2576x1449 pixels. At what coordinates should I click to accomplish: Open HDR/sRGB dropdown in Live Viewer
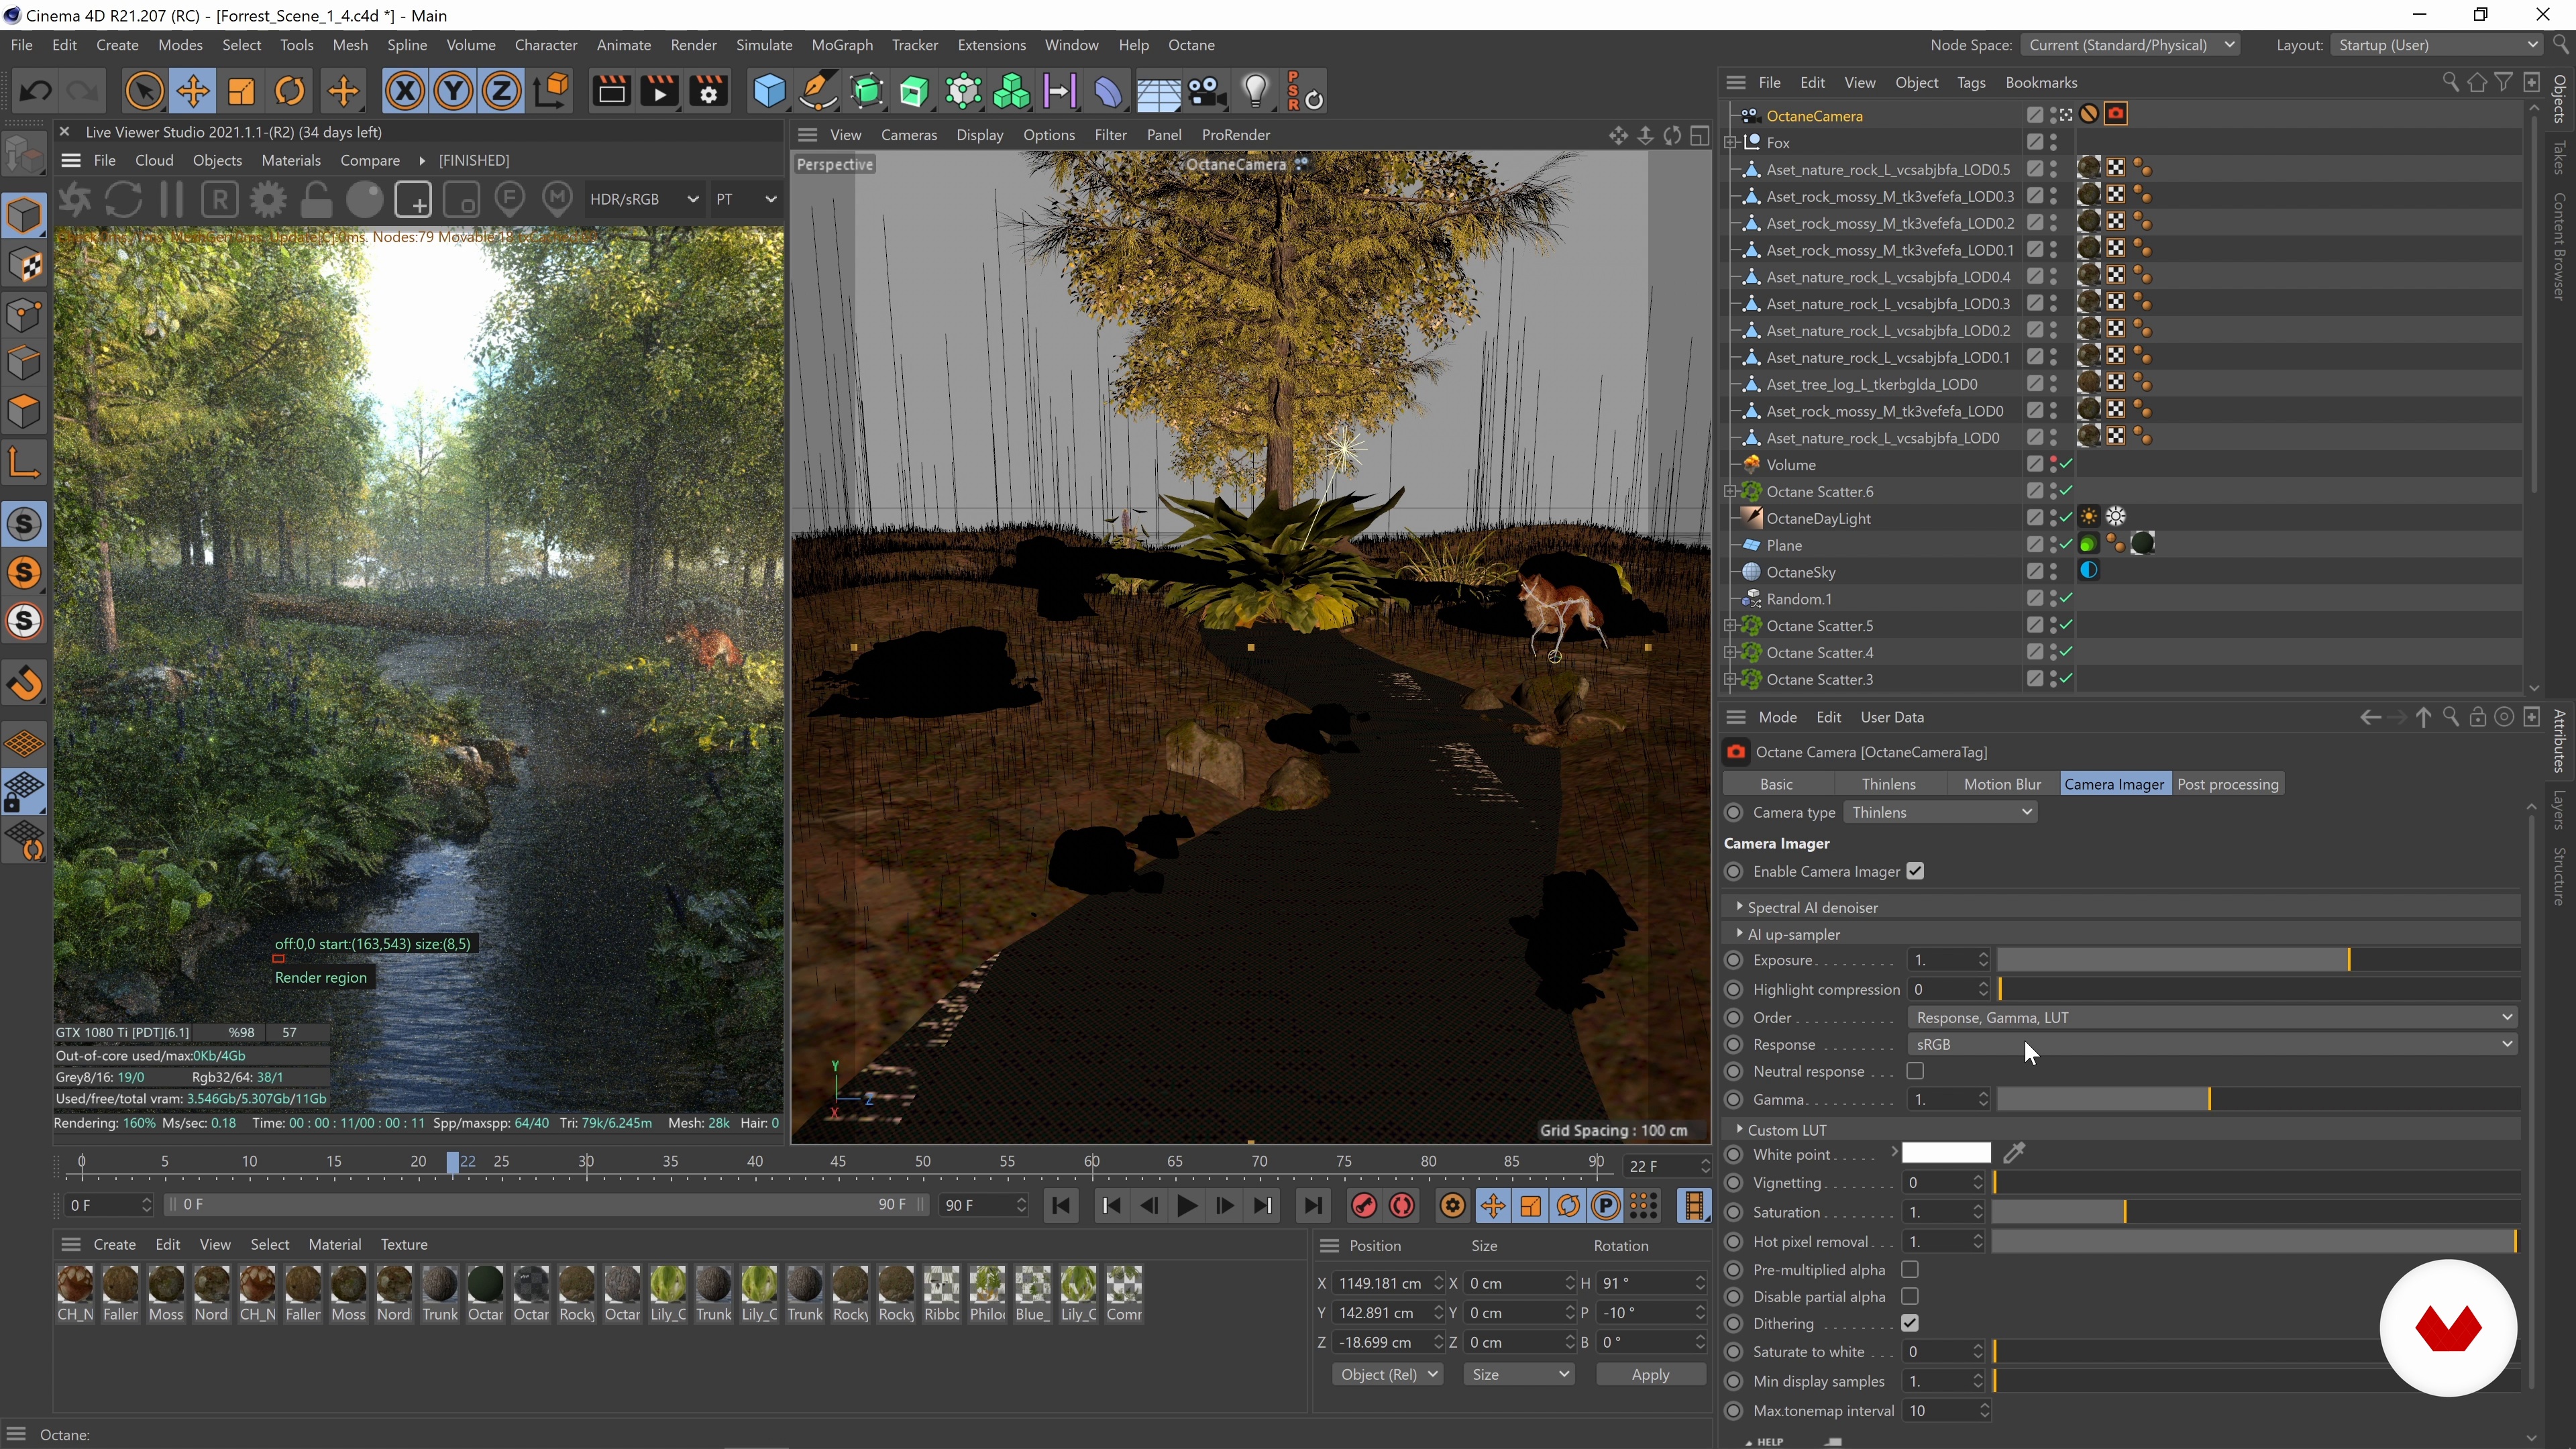click(643, 199)
